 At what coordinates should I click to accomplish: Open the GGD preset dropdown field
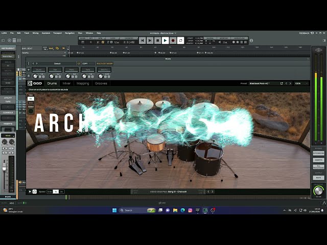pos(264,83)
